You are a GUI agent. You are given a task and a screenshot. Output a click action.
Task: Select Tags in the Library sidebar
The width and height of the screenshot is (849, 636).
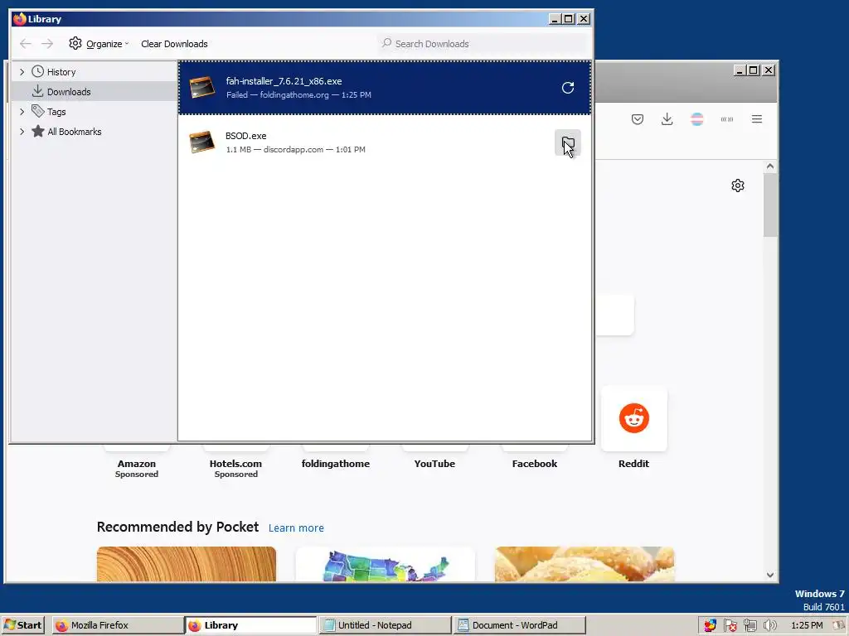click(x=94, y=112)
